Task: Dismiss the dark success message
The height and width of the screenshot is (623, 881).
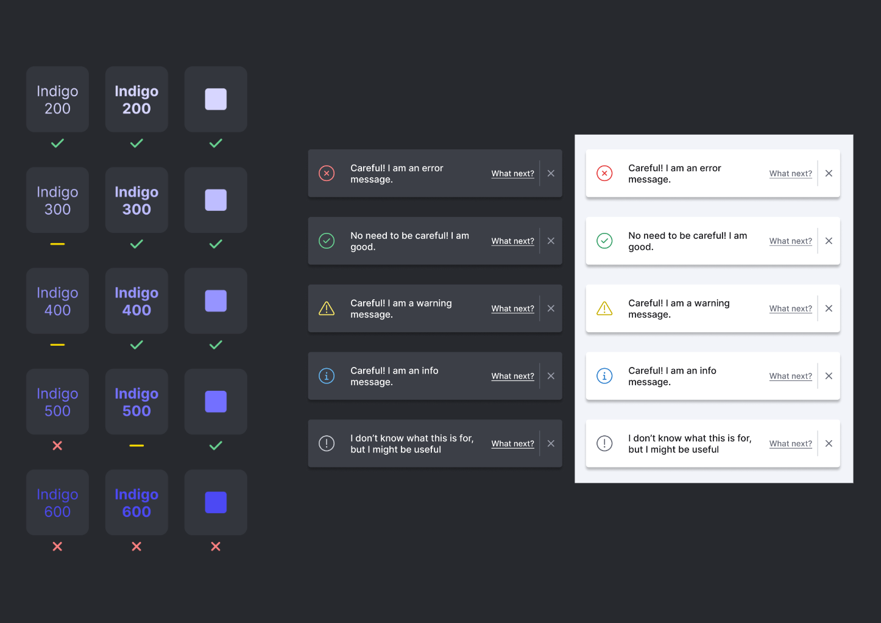Action: click(x=551, y=241)
